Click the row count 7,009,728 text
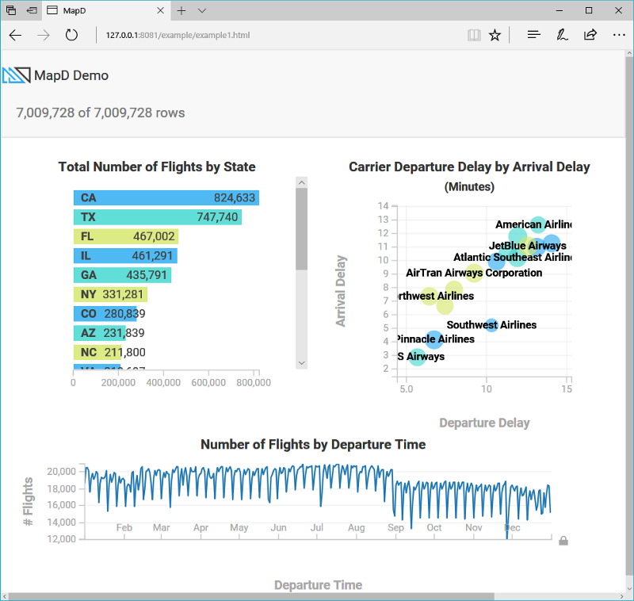The image size is (634, 601). pos(101,113)
